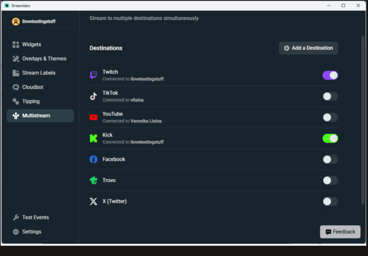
Task: Click the YouTube logo icon
Action: [x=93, y=117]
